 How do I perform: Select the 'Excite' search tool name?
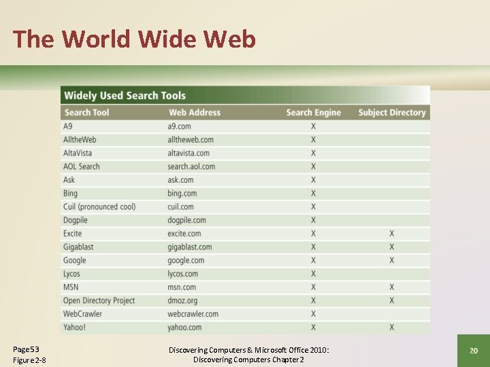73,233
